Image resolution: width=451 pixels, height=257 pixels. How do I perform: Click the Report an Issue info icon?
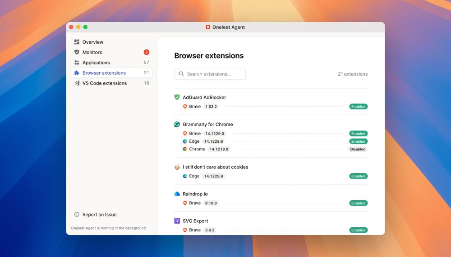[77, 215]
